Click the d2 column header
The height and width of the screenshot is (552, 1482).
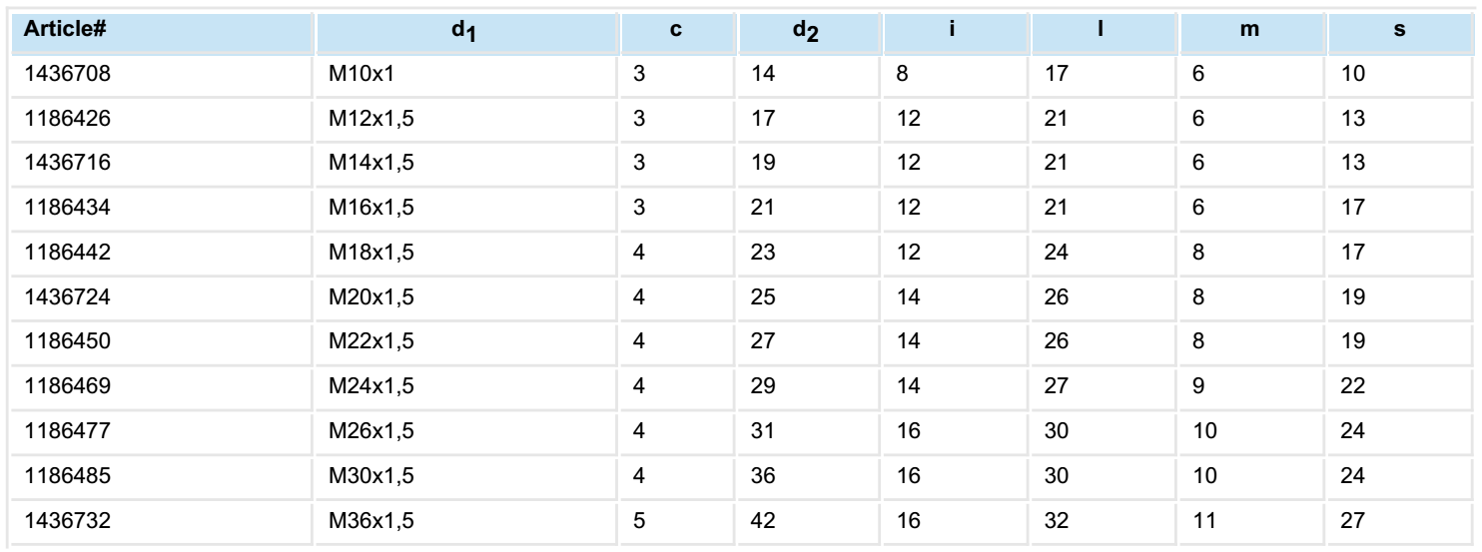pyautogui.click(x=807, y=32)
